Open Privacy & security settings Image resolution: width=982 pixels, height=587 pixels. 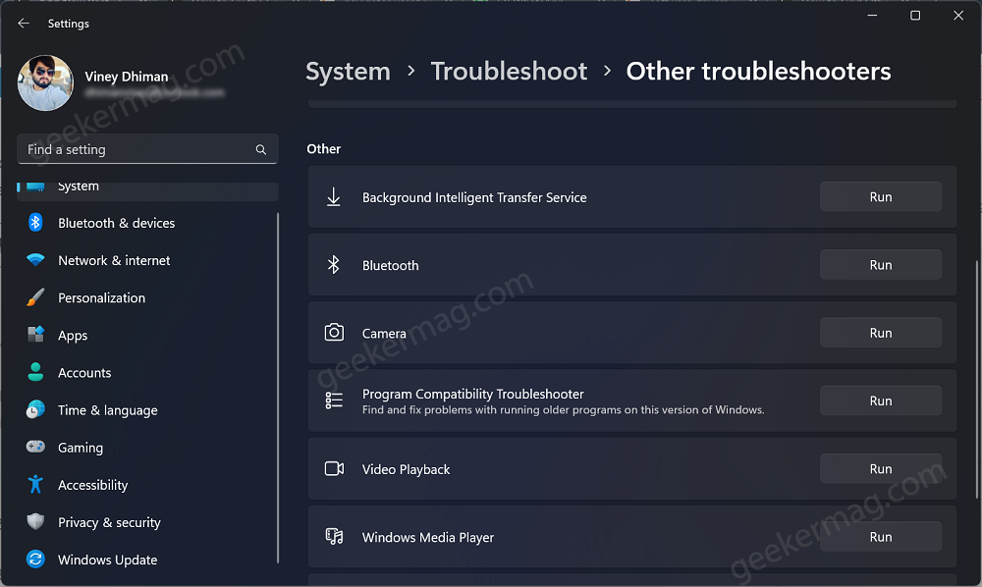click(148, 522)
